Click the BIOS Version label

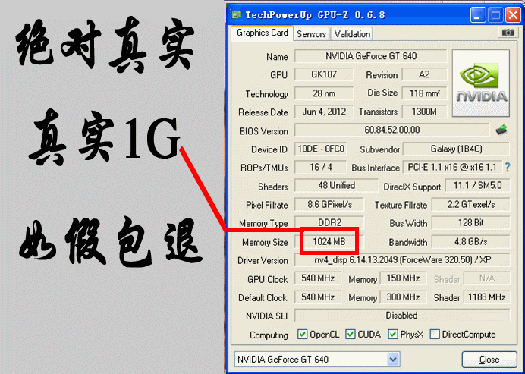coord(264,131)
